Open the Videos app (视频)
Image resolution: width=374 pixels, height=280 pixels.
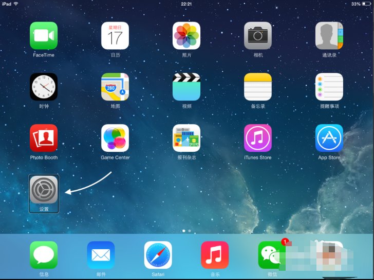coord(186,87)
